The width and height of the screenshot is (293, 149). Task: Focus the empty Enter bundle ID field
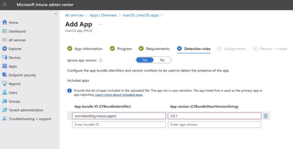(x=119, y=124)
